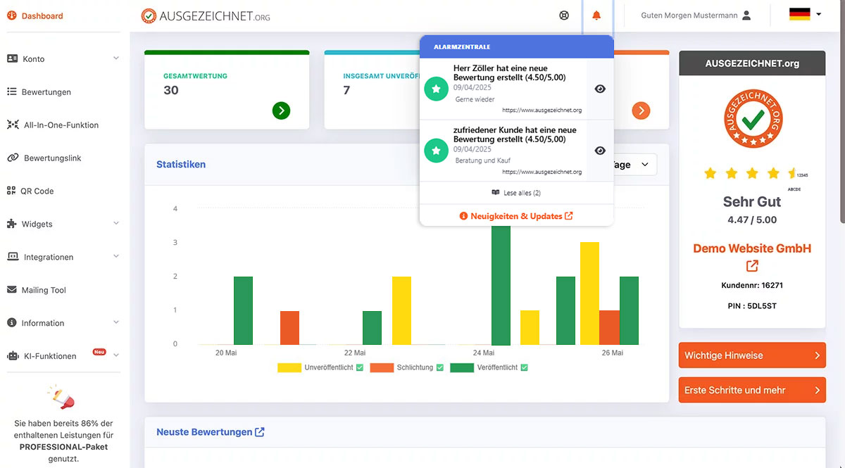
Task: View the zufriedener Kunde review via eye icon
Action: [x=600, y=151]
